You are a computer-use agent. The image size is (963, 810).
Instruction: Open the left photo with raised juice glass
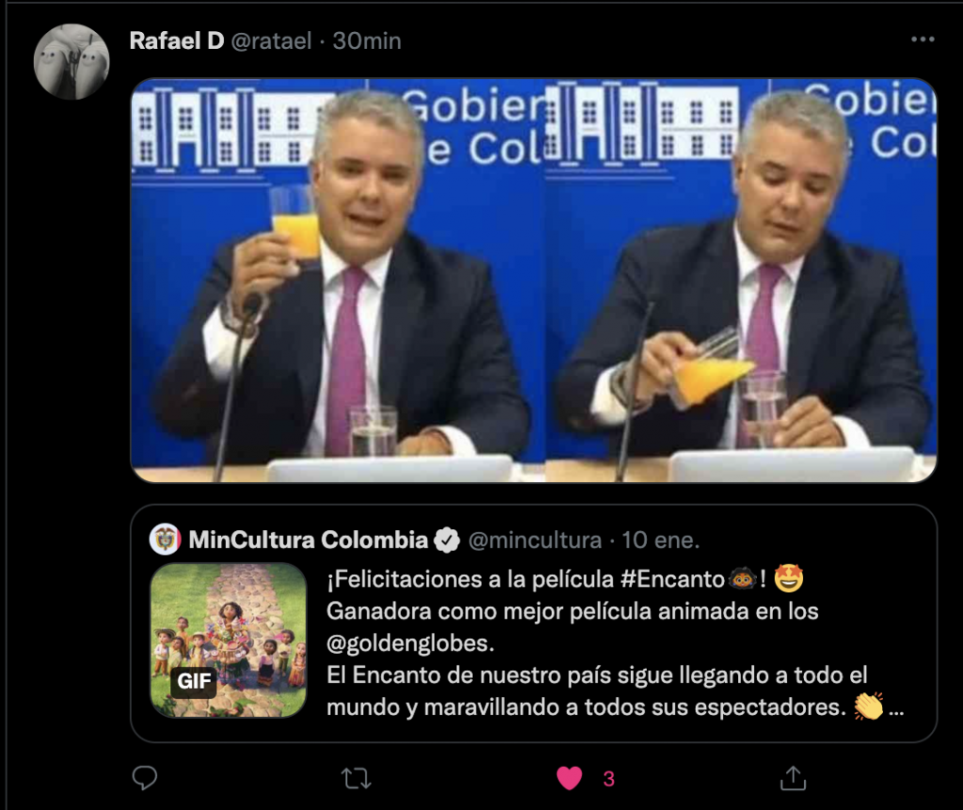(338, 280)
